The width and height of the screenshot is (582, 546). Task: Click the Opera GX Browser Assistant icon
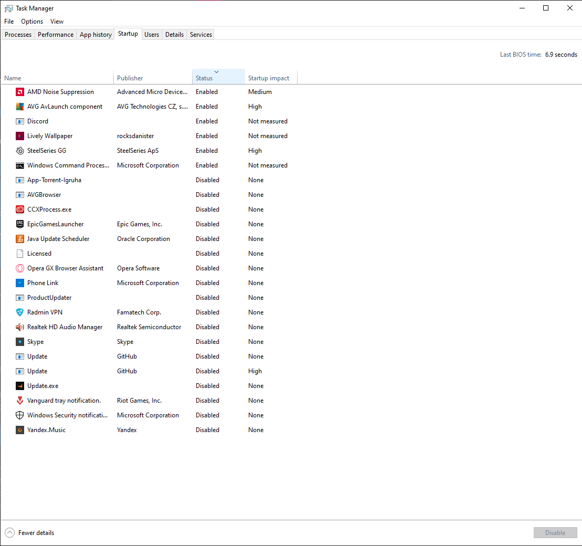[x=19, y=268]
